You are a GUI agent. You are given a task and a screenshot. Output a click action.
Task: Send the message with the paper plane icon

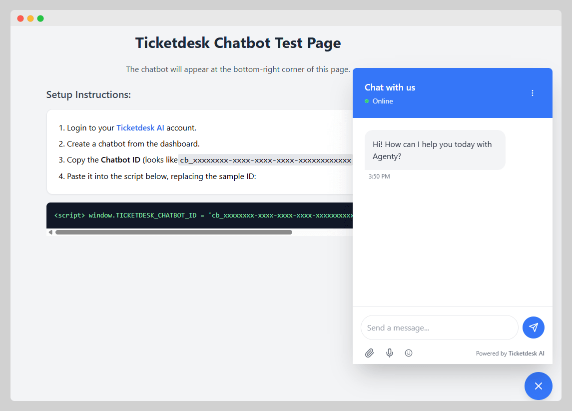tap(534, 327)
